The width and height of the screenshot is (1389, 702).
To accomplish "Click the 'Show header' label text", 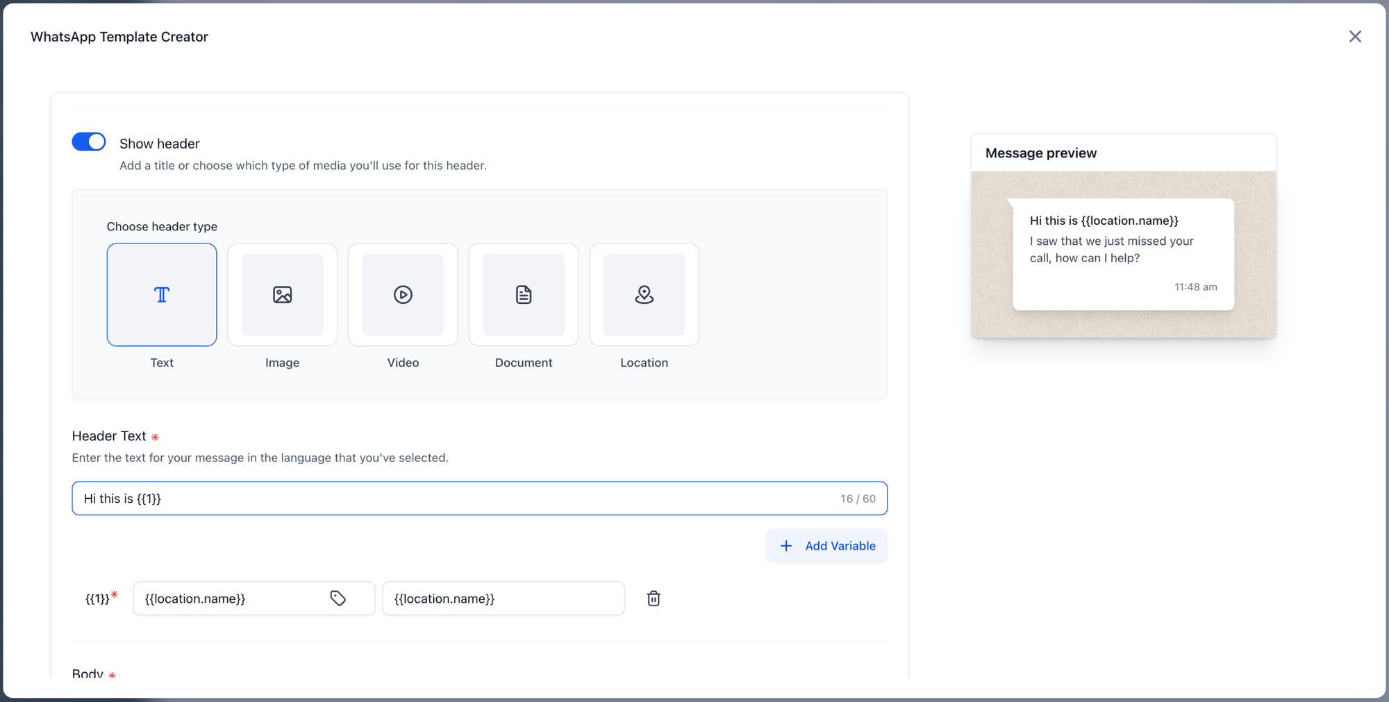I will (x=160, y=144).
